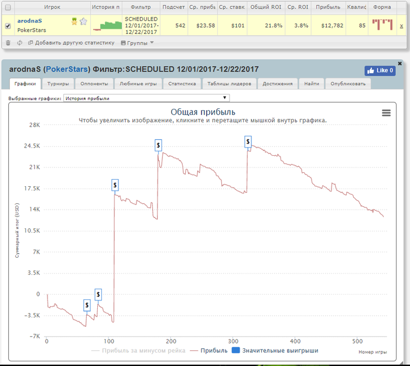Click the $23.58 average profit value
Viewport: 410px width, 366px height.
pos(206,26)
